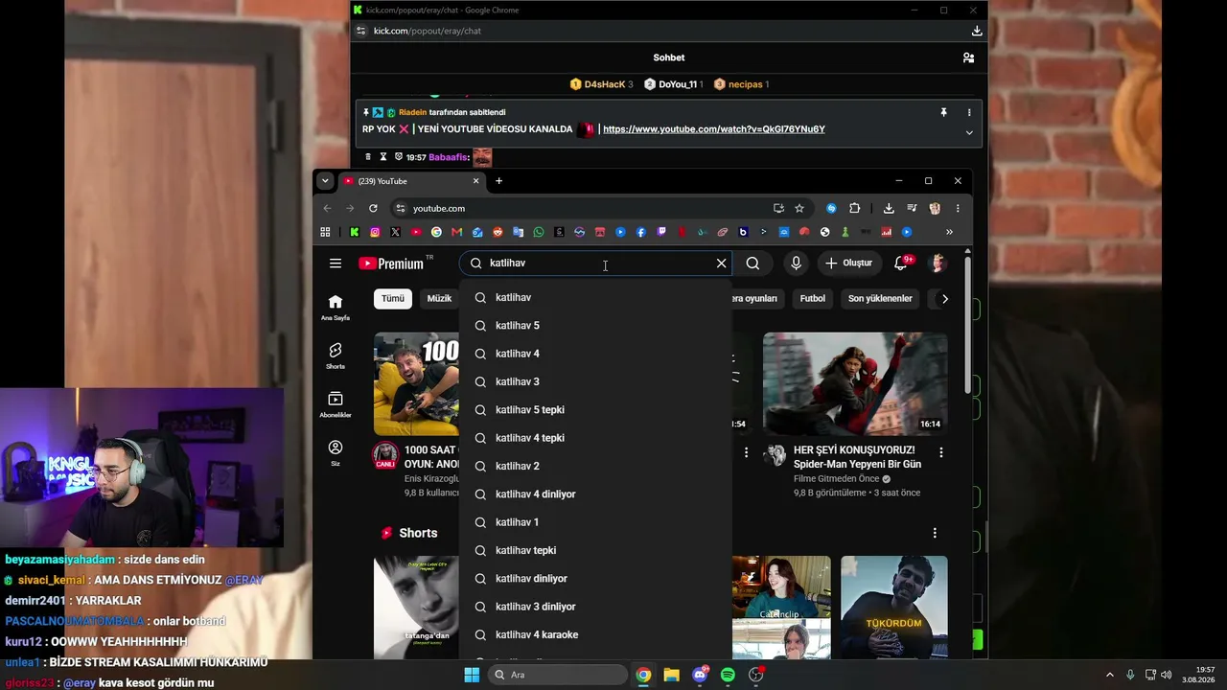The image size is (1227, 690).
Task: Open pinned message options in Kick chat
Action: point(969,112)
